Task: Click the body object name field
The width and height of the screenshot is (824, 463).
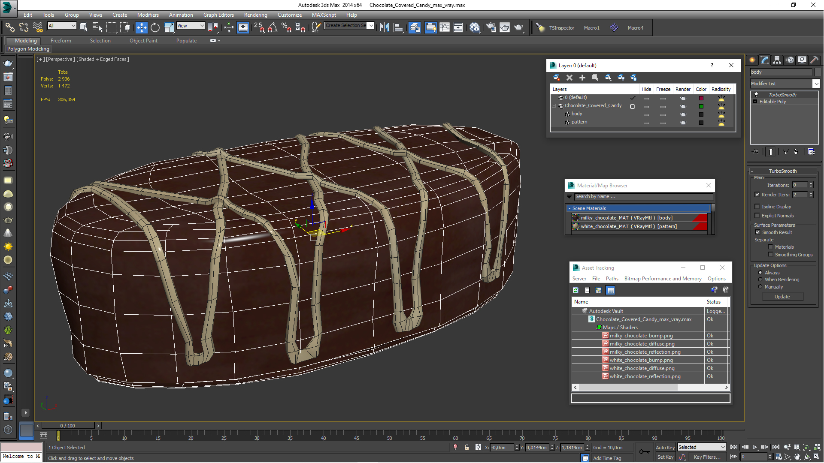Action: (x=781, y=72)
